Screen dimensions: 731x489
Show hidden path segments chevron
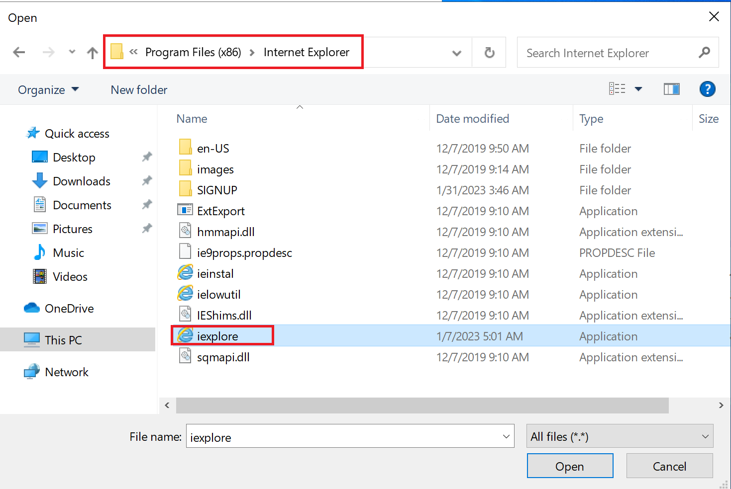click(133, 52)
